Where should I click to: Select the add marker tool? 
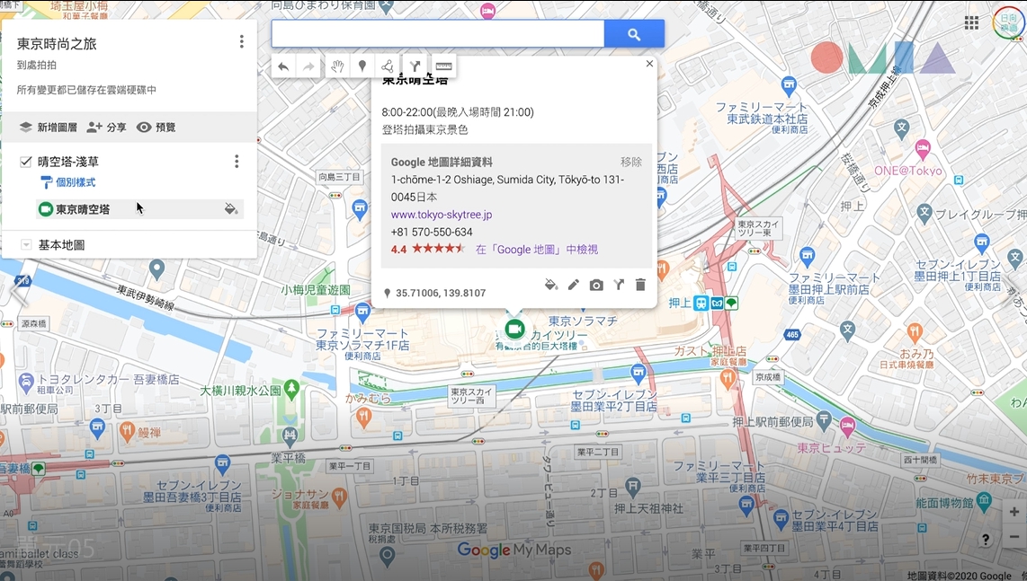click(x=362, y=66)
